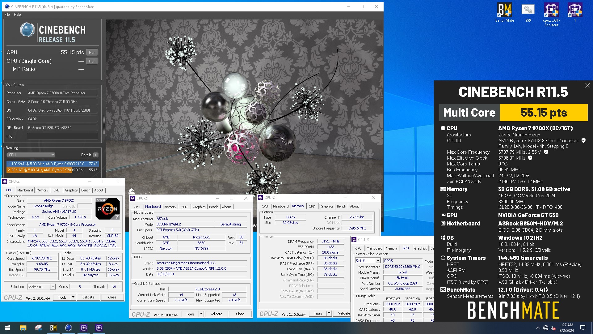Open cpuz_x64 Shortcut desktop icon
This screenshot has width=593, height=334.
[551, 15]
